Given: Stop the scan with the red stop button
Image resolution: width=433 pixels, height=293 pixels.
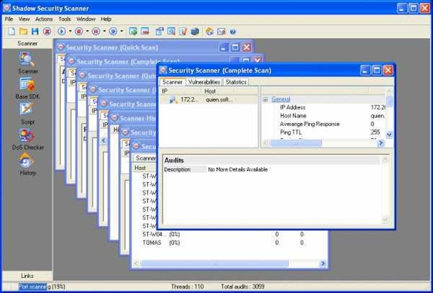Looking at the screenshot, I should (x=79, y=31).
